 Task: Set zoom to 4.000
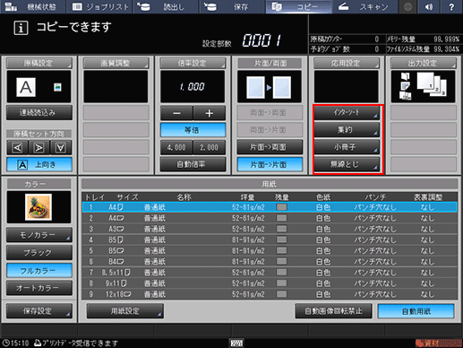(176, 147)
